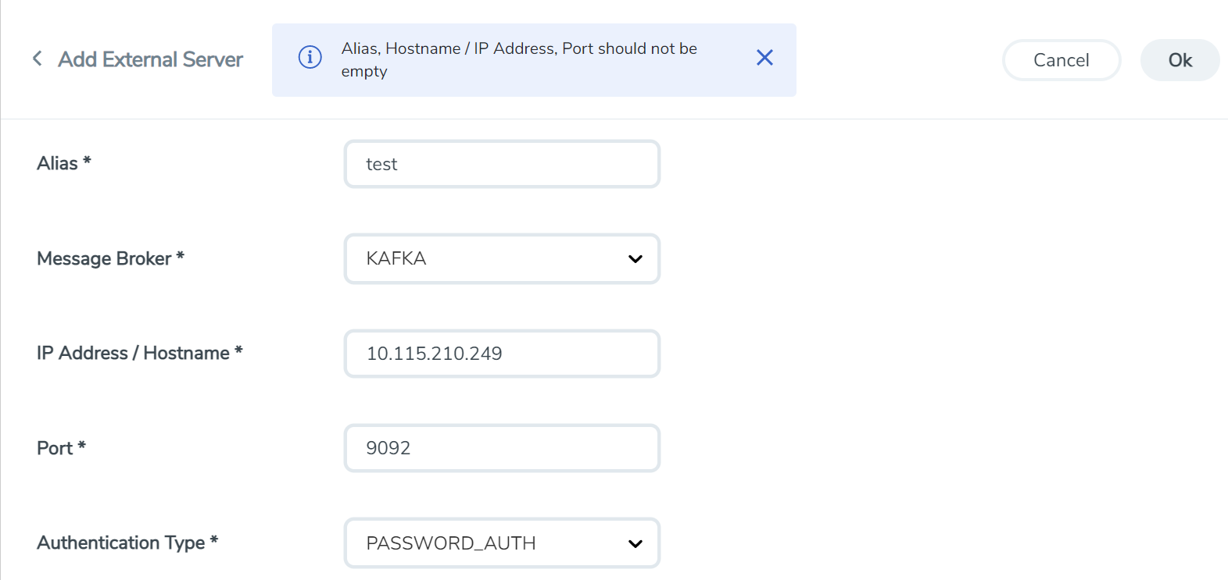Select the Port field showing 9092
Screen dimensions: 1228x580
click(502, 448)
